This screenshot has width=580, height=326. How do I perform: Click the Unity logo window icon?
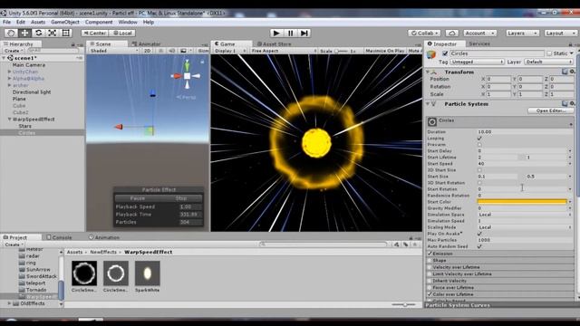tap(4, 13)
